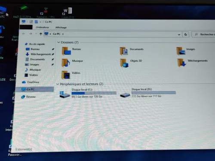Click the Musique note icon in sidebar

(x=27, y=70)
